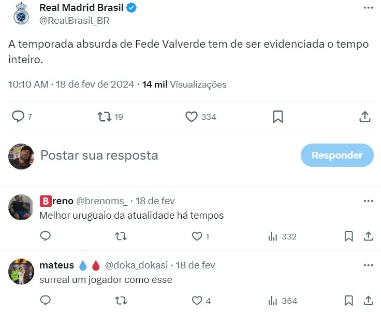Reply to Breno's comment
Screen dimensions: 381x312
(x=46, y=236)
